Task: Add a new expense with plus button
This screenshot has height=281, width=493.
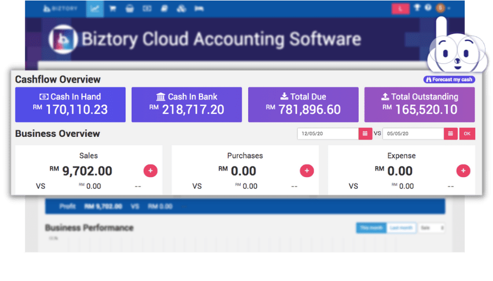Action: tap(463, 171)
